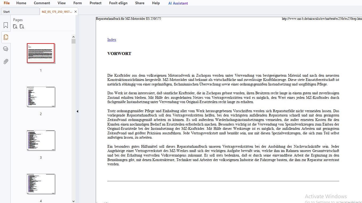Click the paragraph starting 'Trotz ordnungsgemäßer Pflege'
The image size is (362, 203).
[223, 124]
